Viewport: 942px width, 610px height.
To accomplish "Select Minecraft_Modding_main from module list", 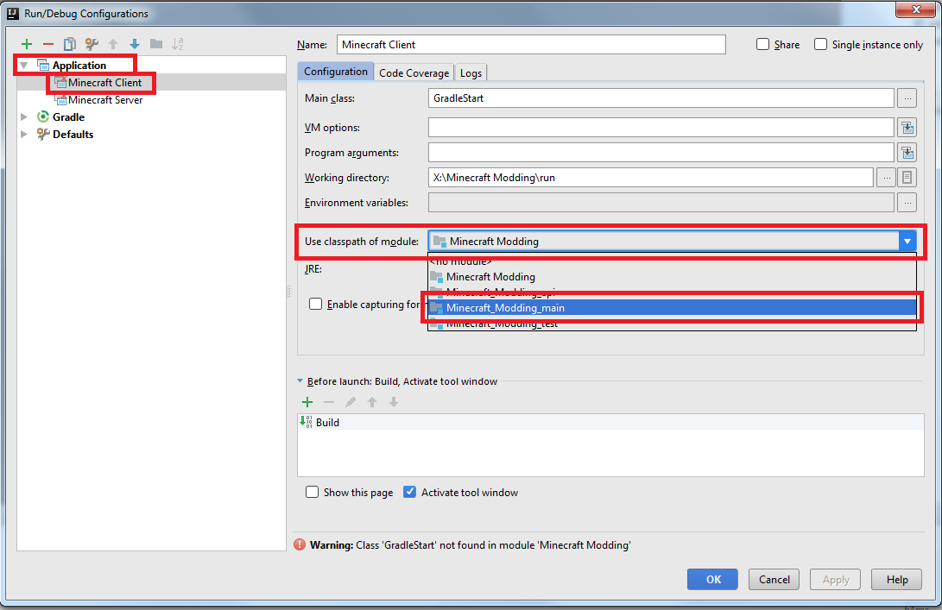I will tap(505, 308).
